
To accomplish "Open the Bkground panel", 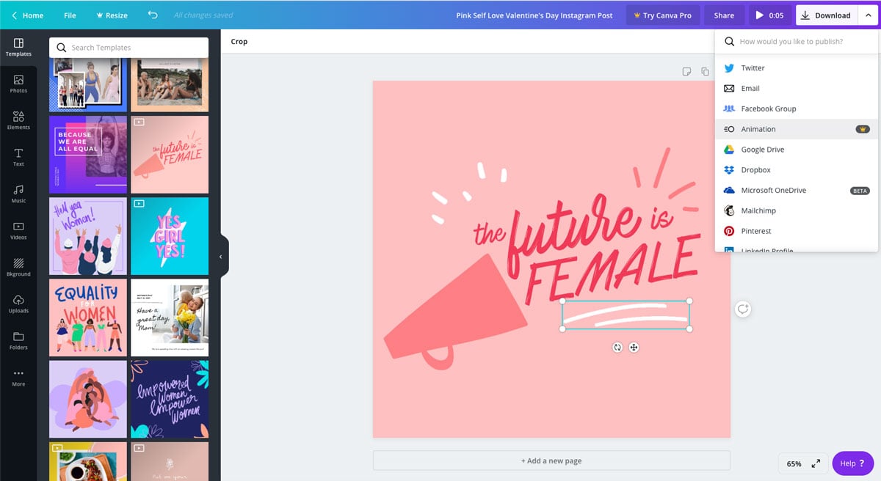I will pyautogui.click(x=18, y=267).
